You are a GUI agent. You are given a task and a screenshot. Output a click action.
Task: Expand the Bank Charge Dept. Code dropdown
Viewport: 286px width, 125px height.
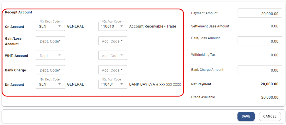click(x=50, y=70)
